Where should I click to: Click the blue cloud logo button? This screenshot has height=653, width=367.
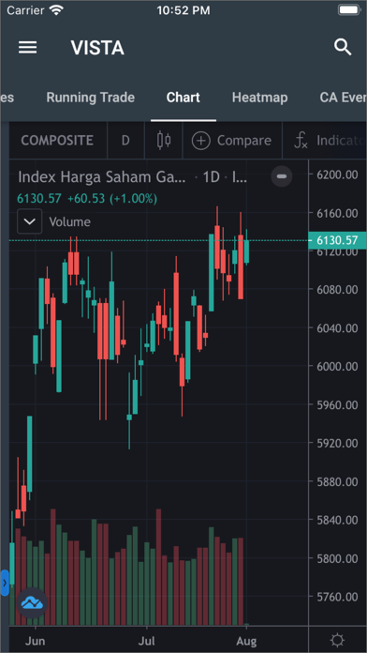pos(33,603)
